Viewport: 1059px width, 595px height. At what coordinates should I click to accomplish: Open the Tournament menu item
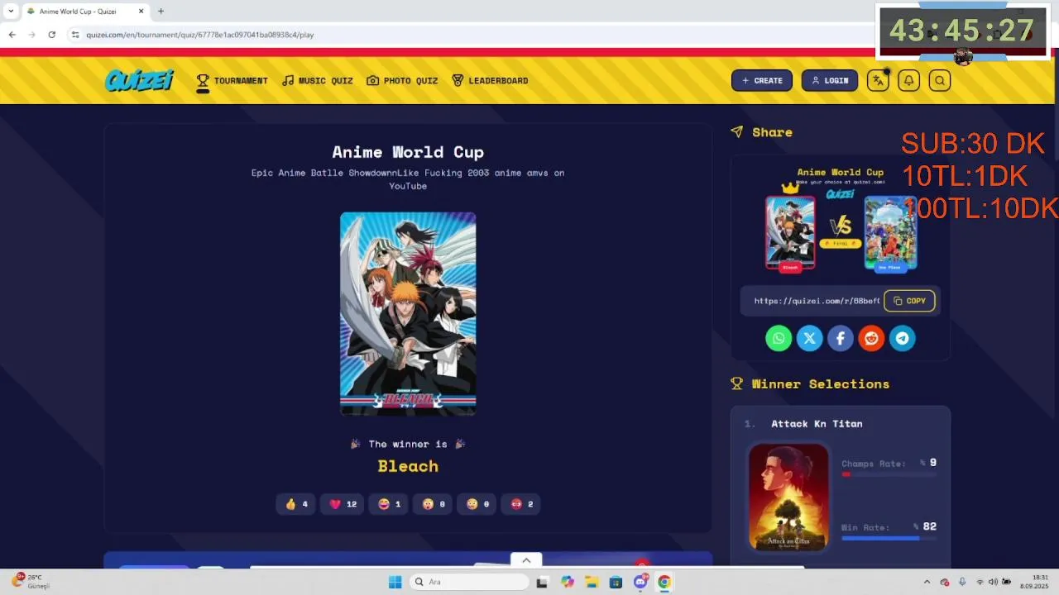coord(232,80)
